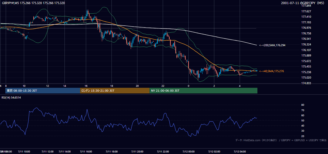Screen dimensions: 328x154
Task: Click the 7/12 02:00 bottom time label
Action: [x=214, y=152]
